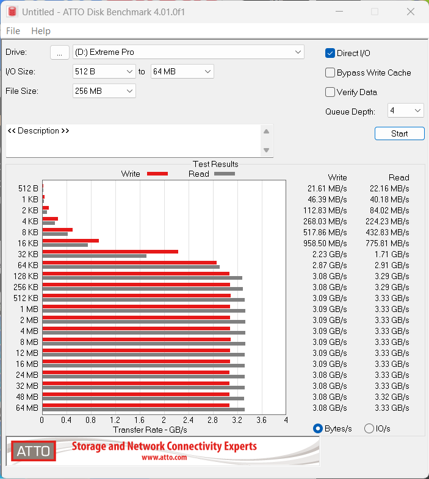Screen dimensions: 429x479
Task: Click the ATTO app icon in title bar
Action: pos(12,12)
